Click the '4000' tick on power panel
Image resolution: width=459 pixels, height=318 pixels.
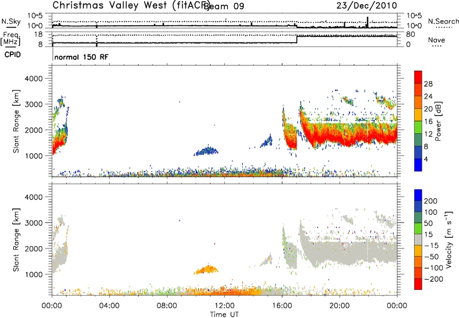tap(33, 79)
